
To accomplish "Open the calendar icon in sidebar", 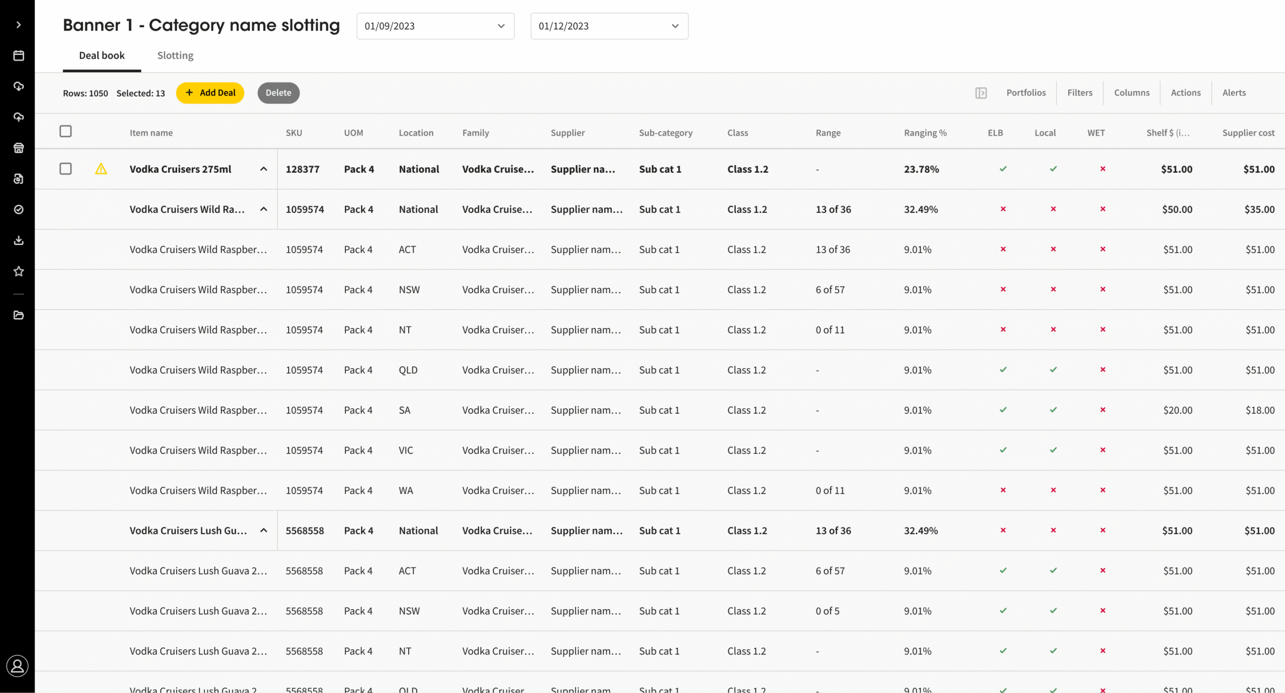I will [x=19, y=56].
